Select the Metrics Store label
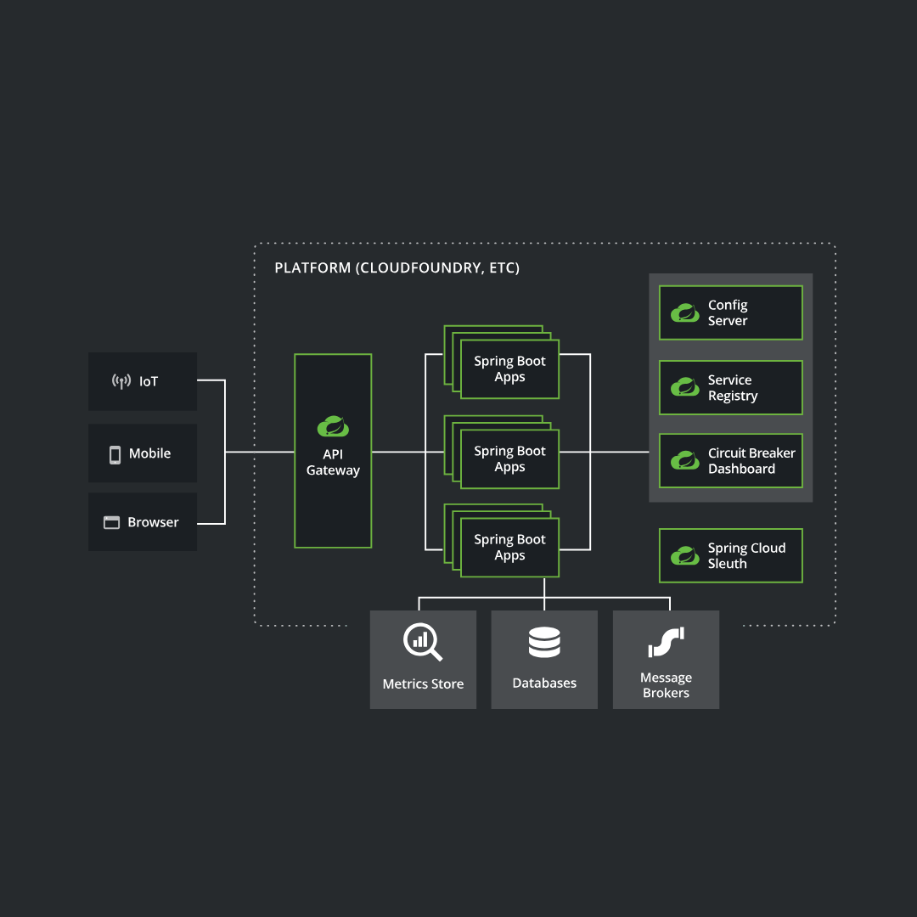 click(423, 684)
